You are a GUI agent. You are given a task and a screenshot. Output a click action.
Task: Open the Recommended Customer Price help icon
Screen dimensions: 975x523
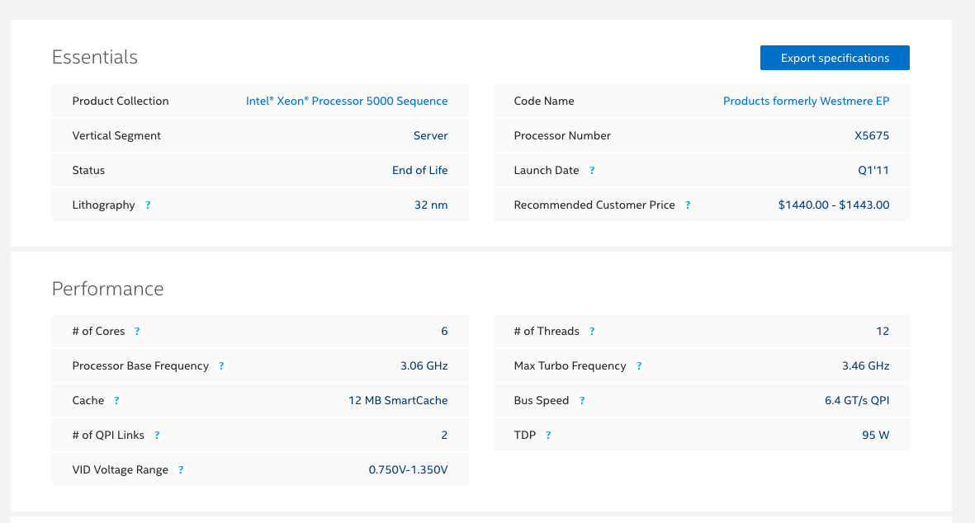click(x=688, y=205)
